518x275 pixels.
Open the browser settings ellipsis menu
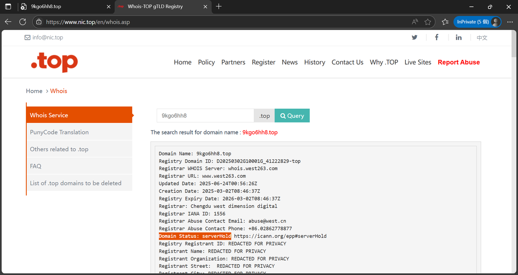[x=509, y=22]
